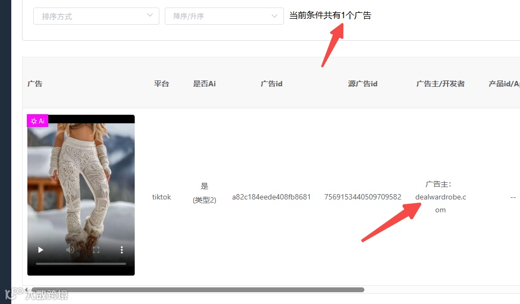Viewport: 520px width, 304px height.
Task: Enter fullscreen on the ad video
Action: point(96,250)
